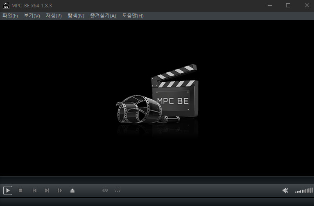Skip to the next file
Viewport: 314px width, 206px height.
point(47,190)
